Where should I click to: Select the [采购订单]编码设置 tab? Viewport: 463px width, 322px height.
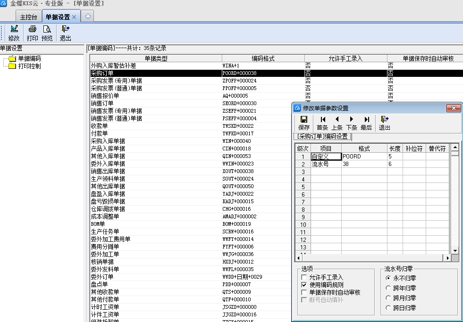coord(323,137)
